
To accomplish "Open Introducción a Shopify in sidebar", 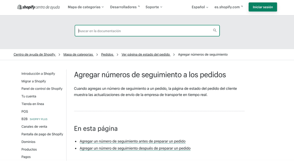I will [38, 74].
